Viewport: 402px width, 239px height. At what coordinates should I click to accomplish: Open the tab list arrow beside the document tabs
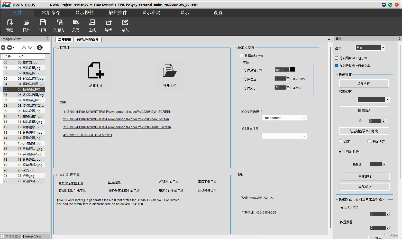329,40
